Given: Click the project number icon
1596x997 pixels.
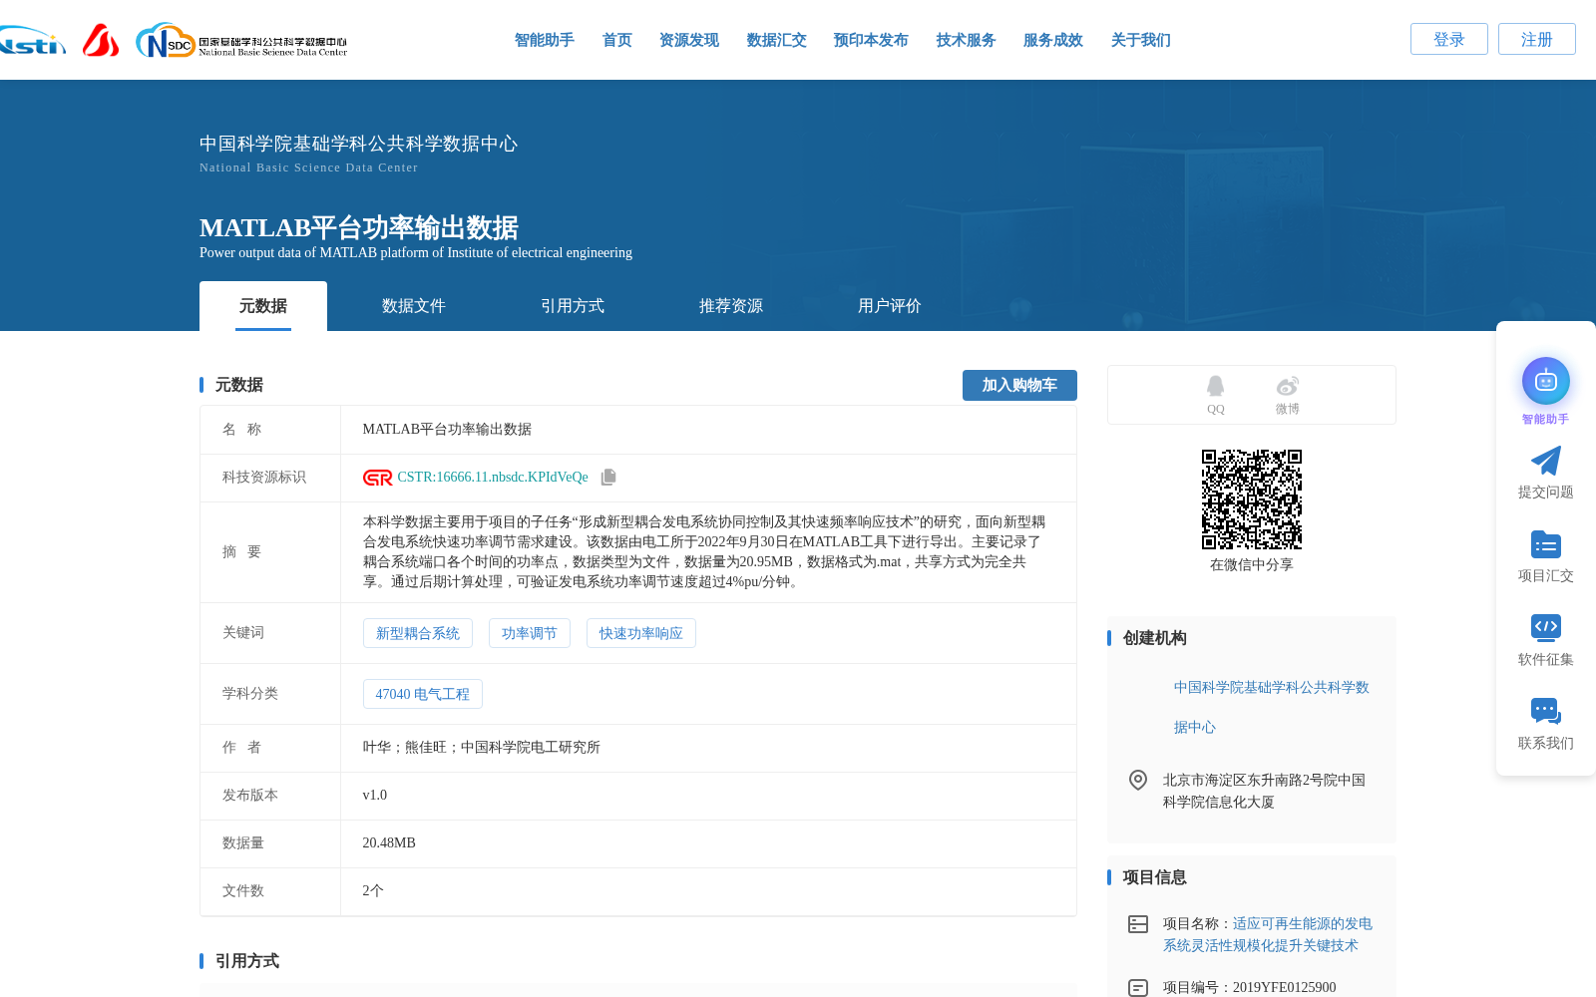Looking at the screenshot, I should pyautogui.click(x=1138, y=988).
